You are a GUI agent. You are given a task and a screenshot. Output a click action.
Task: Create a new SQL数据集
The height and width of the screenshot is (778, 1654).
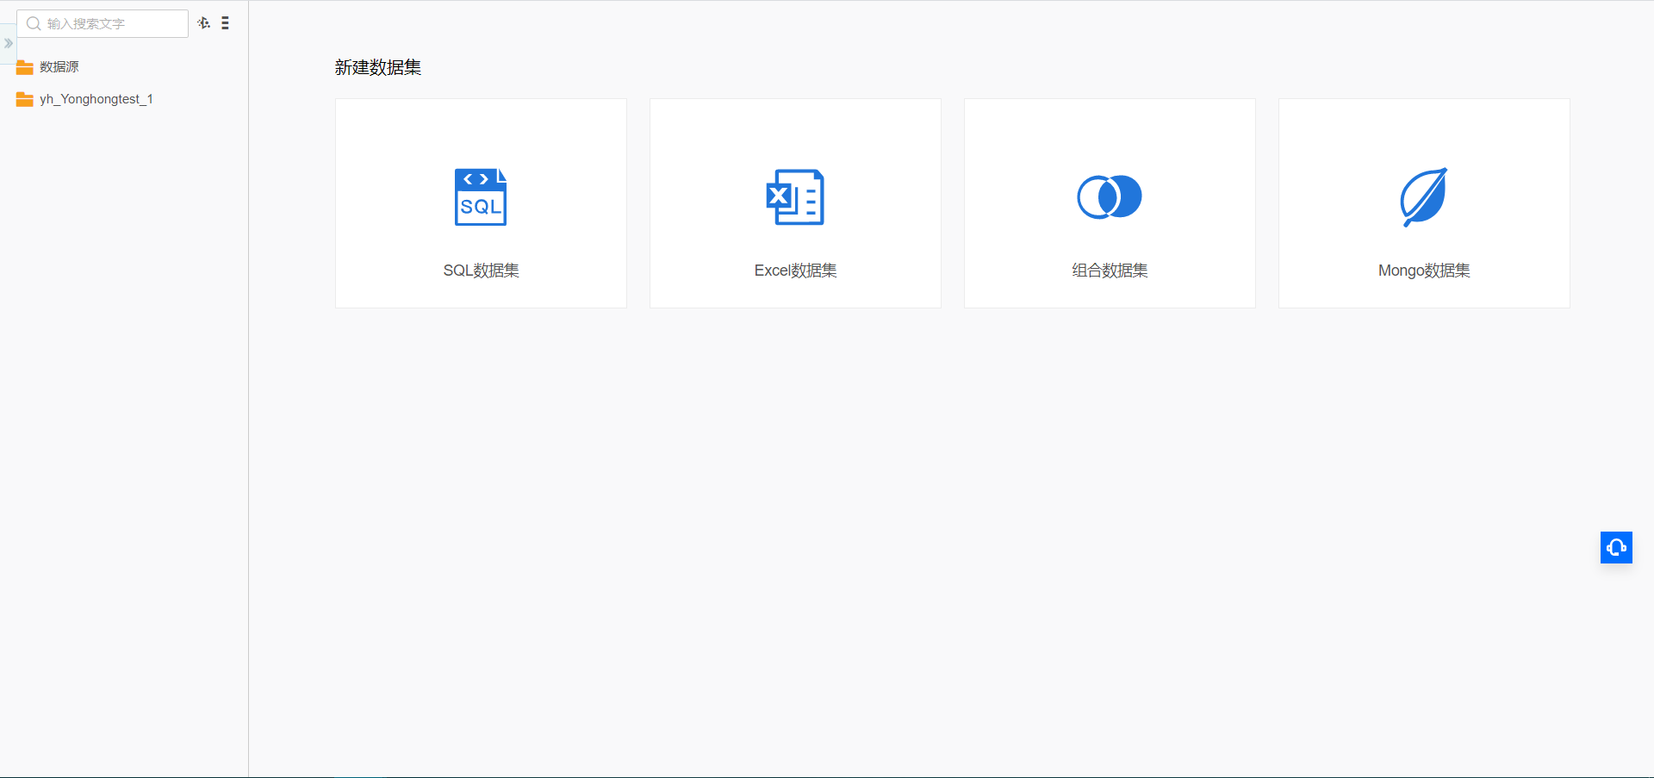point(480,203)
